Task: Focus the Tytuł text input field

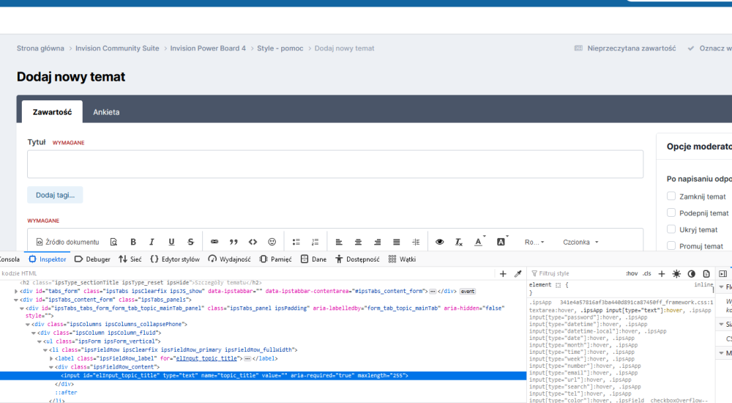Action: click(x=335, y=164)
